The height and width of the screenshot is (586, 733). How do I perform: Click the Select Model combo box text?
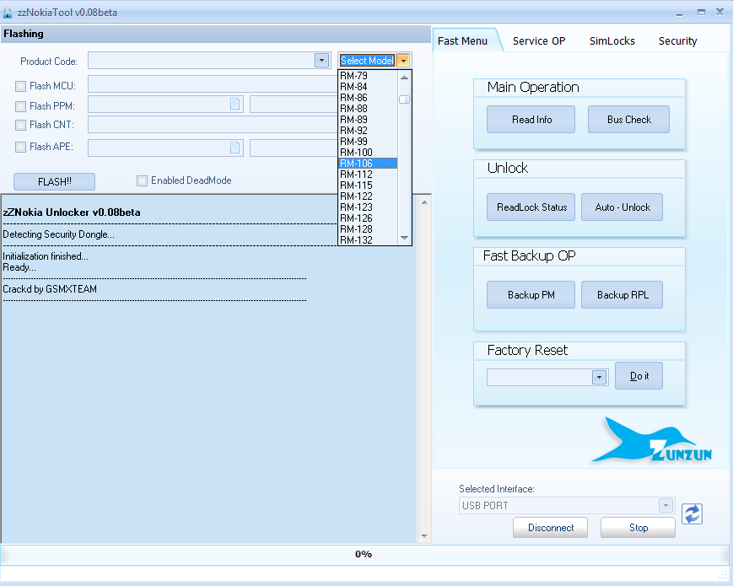[368, 60]
